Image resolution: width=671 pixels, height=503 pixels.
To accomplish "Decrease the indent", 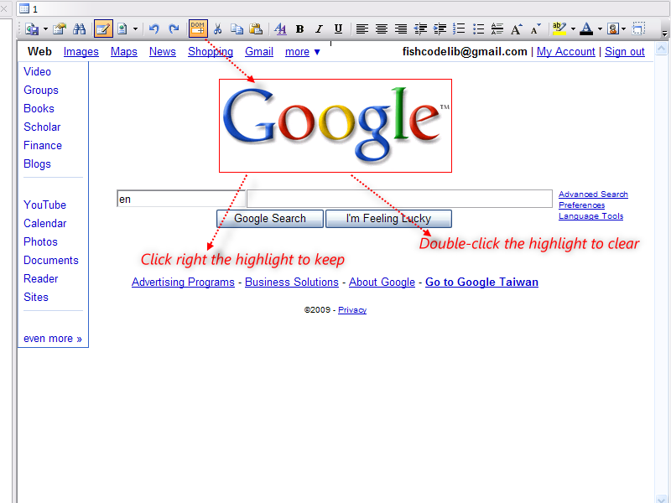I will pos(421,29).
